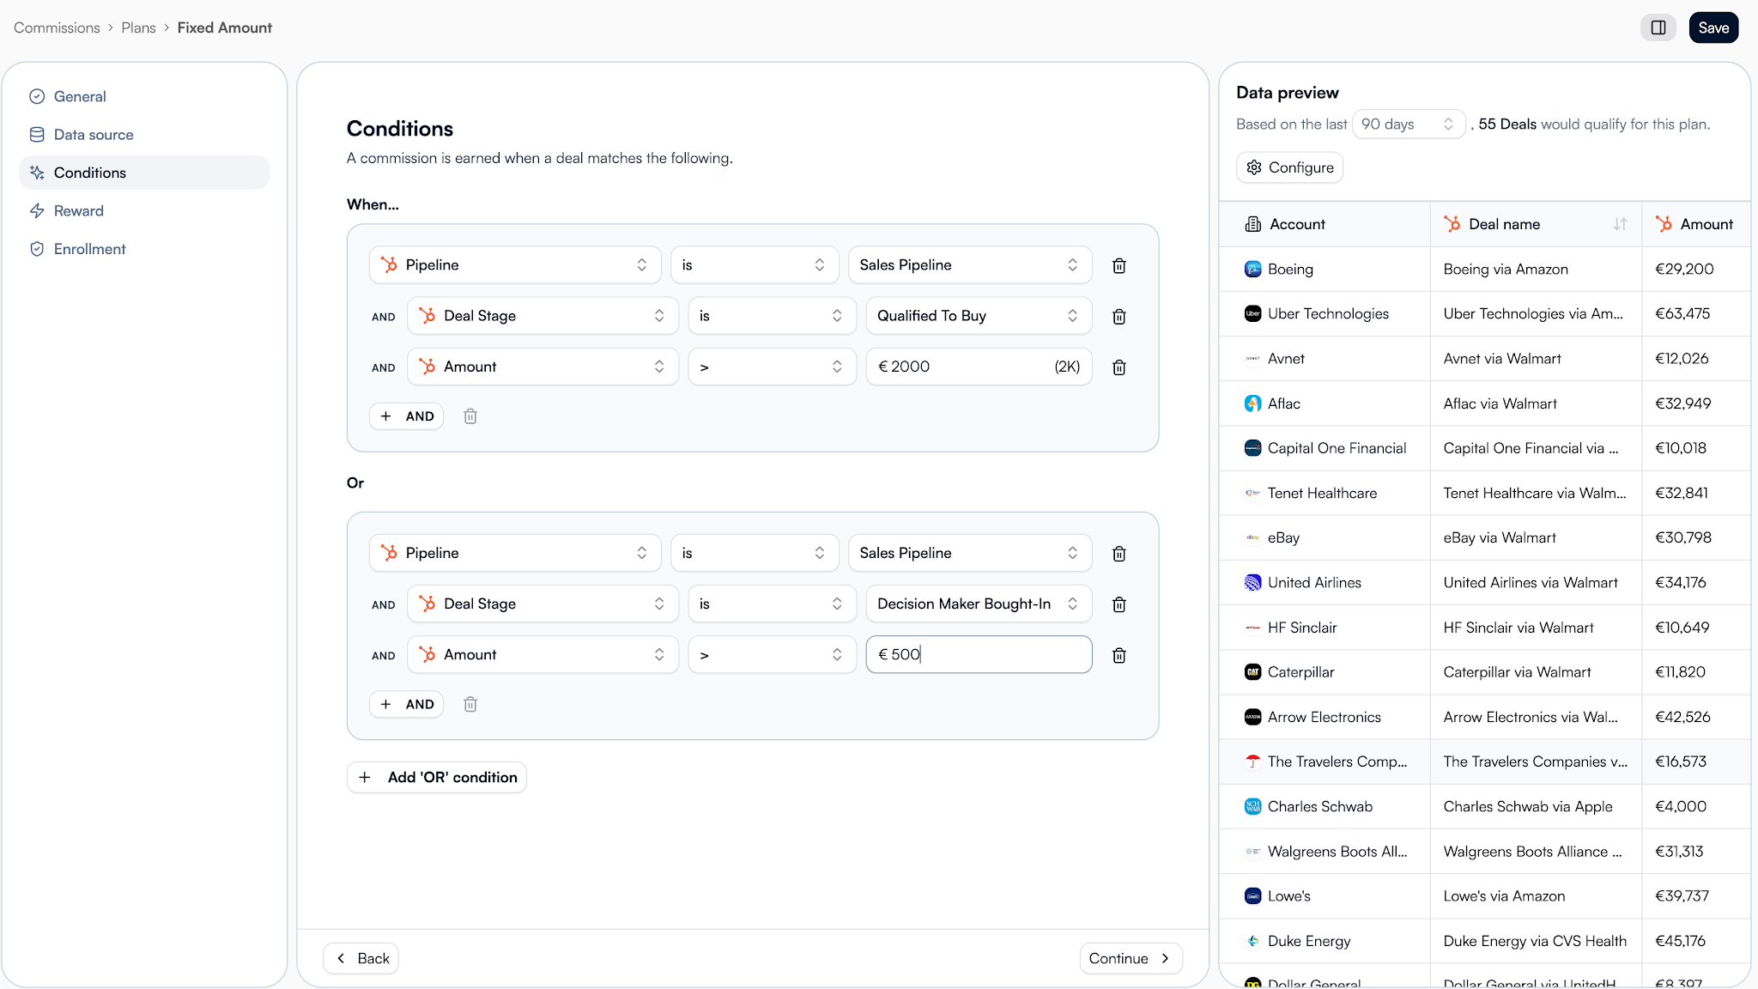Viewport: 1758px width, 989px height.
Task: Click the Boeing account logo
Action: click(x=1252, y=269)
